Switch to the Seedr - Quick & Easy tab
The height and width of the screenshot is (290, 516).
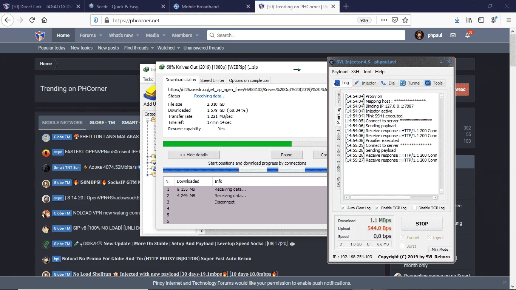127,6
